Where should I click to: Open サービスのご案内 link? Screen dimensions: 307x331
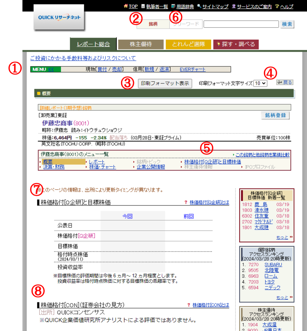(254, 6)
